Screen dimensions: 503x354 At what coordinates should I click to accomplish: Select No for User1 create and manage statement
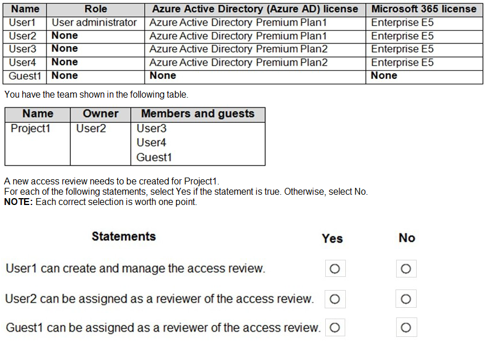click(x=406, y=268)
